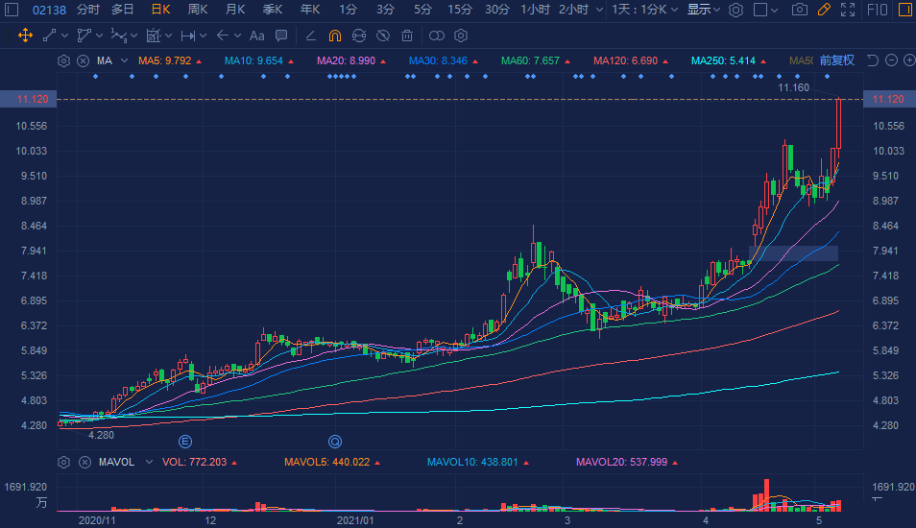
Task: Enter fullscreen with the expand icon
Action: [847, 10]
